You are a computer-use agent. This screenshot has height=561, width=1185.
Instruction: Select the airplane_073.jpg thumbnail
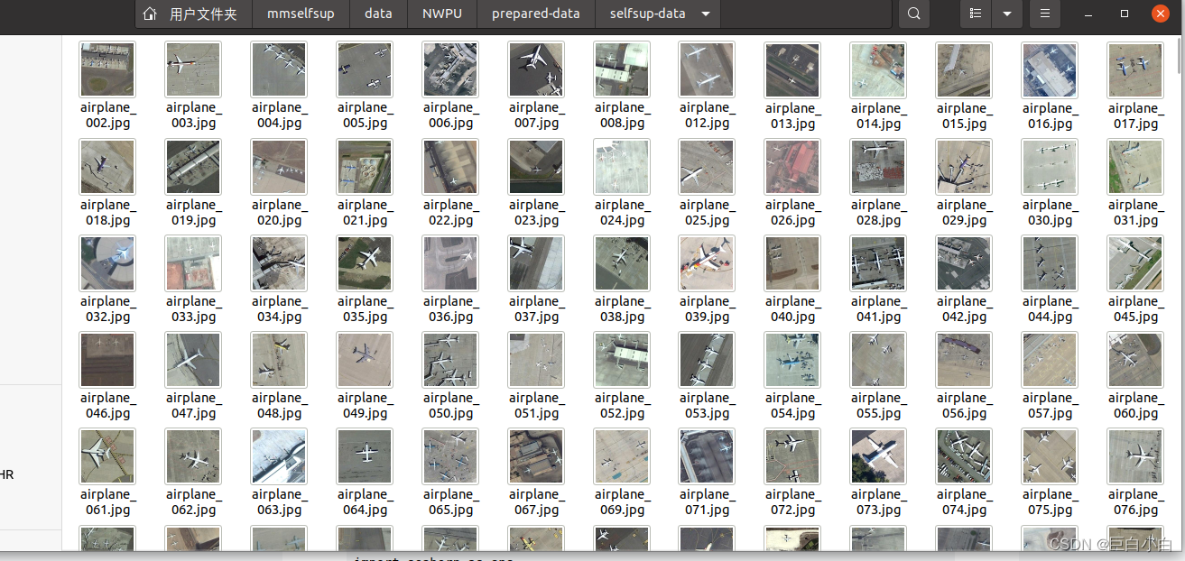point(878,455)
